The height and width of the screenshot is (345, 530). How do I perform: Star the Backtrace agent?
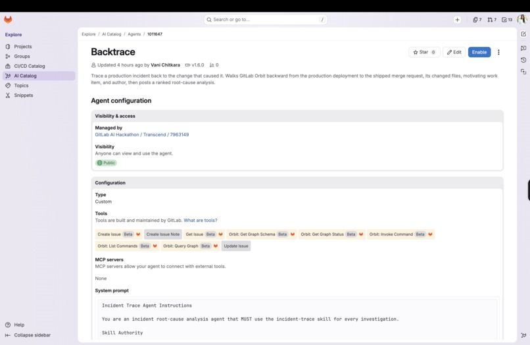click(424, 52)
